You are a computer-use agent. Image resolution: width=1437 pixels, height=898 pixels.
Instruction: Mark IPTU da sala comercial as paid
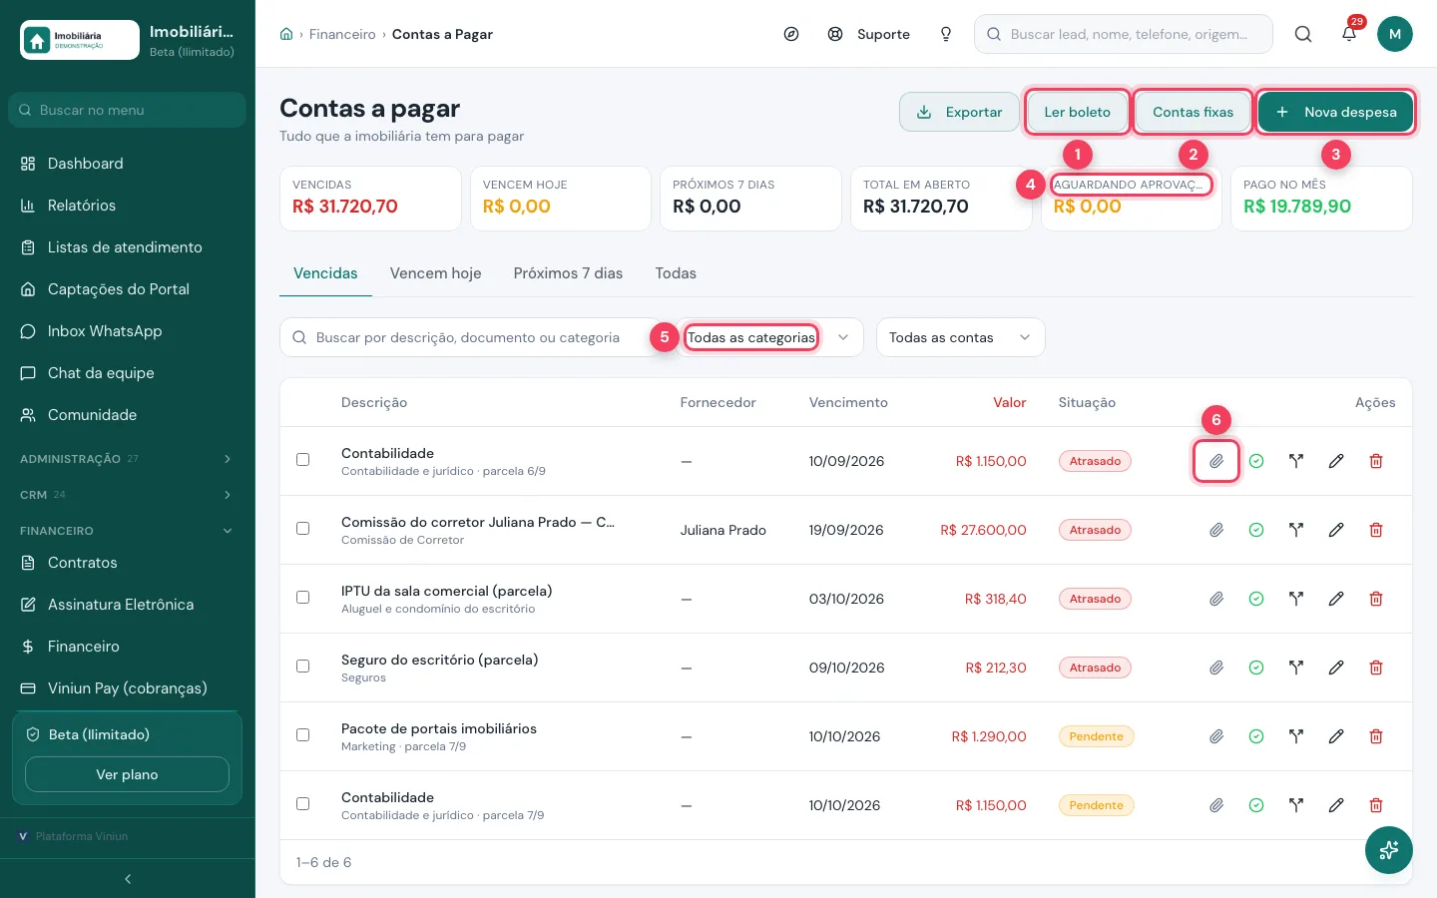click(1256, 599)
